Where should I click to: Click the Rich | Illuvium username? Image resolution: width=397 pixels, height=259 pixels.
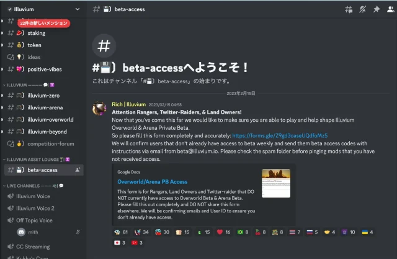tap(128, 104)
